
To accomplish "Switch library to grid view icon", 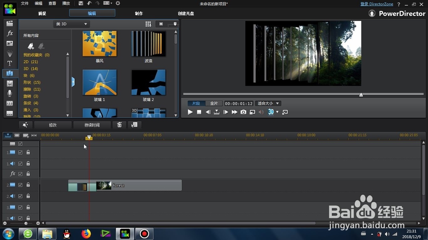I will tap(148, 24).
